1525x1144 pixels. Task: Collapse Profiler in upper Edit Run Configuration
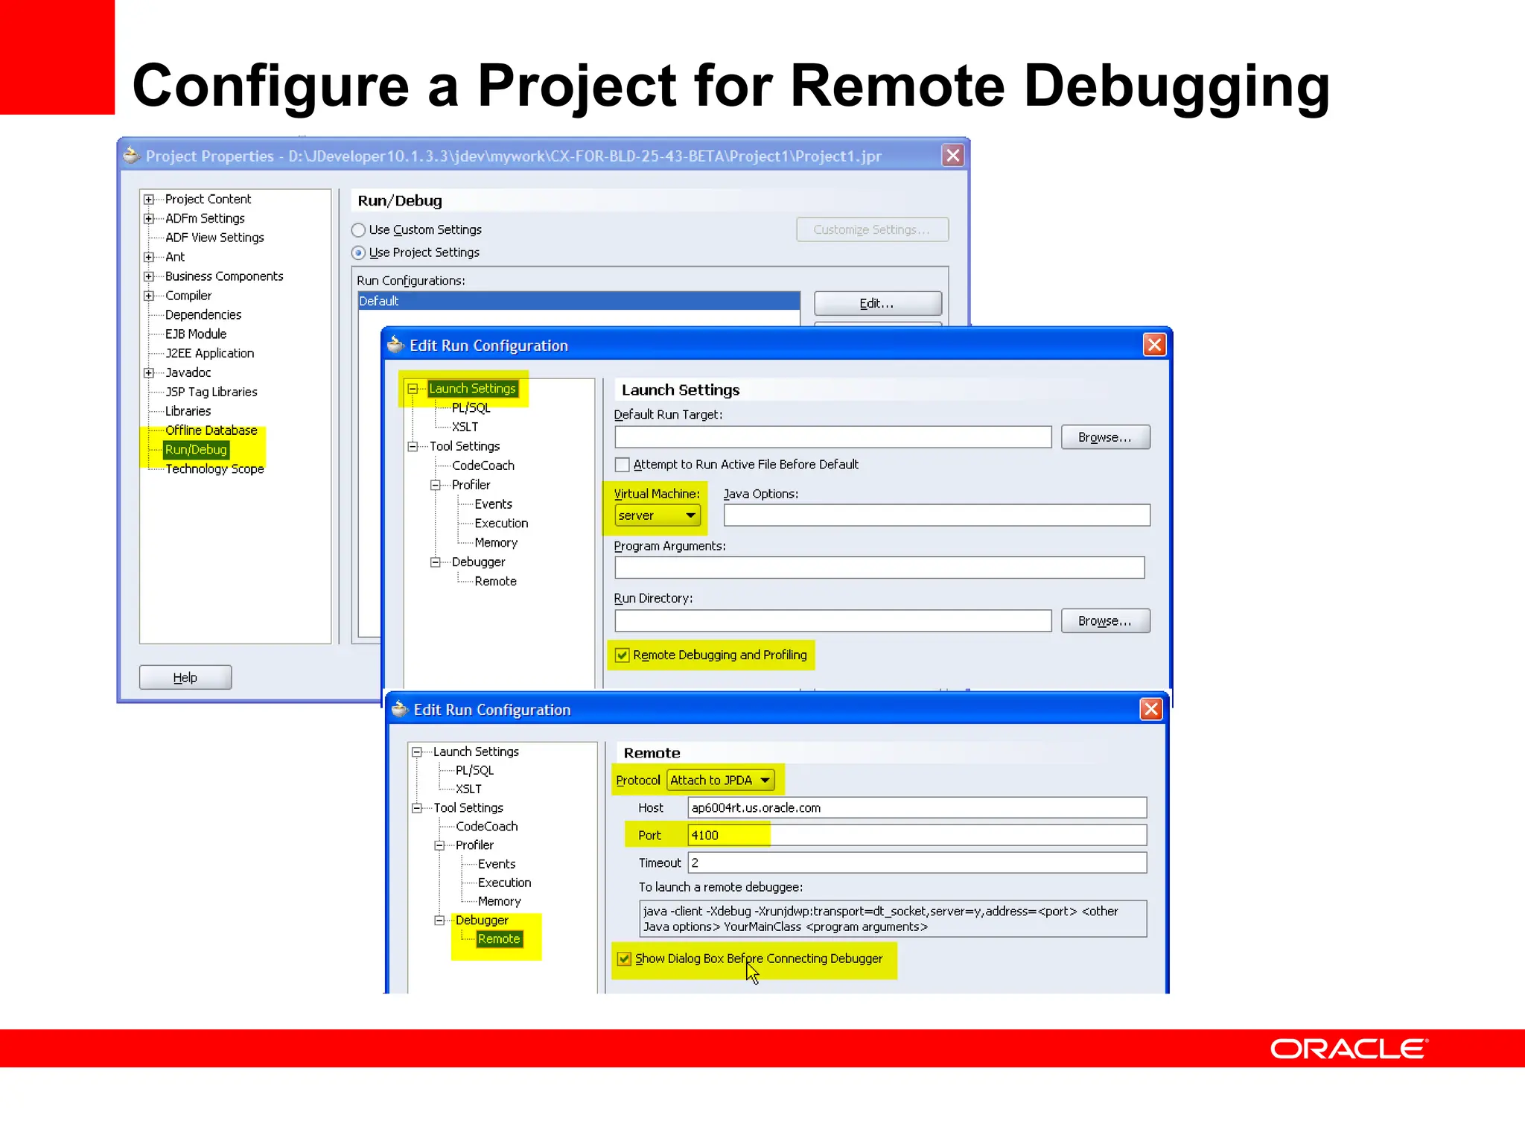click(x=436, y=486)
